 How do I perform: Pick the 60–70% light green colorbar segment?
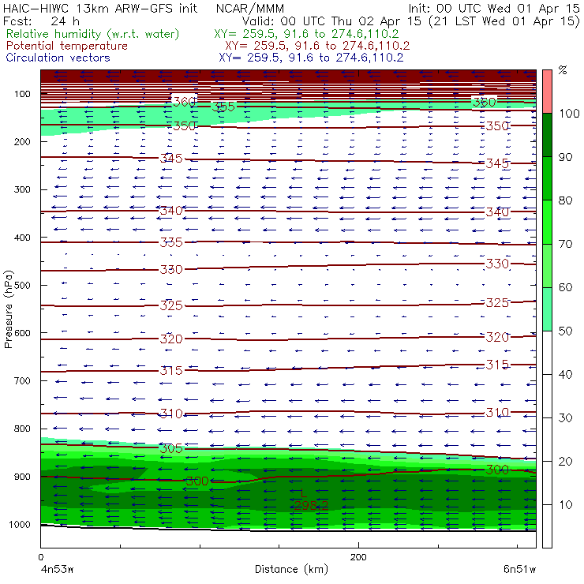pos(547,265)
